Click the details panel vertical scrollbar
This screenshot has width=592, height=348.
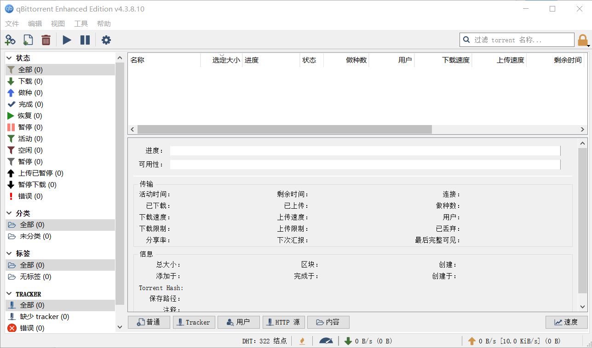[x=583, y=221]
